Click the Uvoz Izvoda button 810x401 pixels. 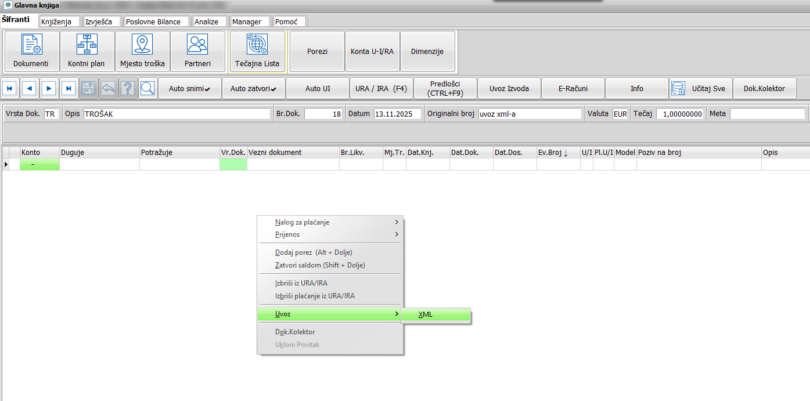point(509,88)
